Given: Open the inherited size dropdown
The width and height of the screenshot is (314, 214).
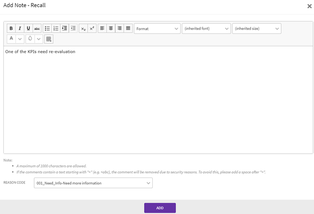Looking at the screenshot, I should (x=257, y=29).
